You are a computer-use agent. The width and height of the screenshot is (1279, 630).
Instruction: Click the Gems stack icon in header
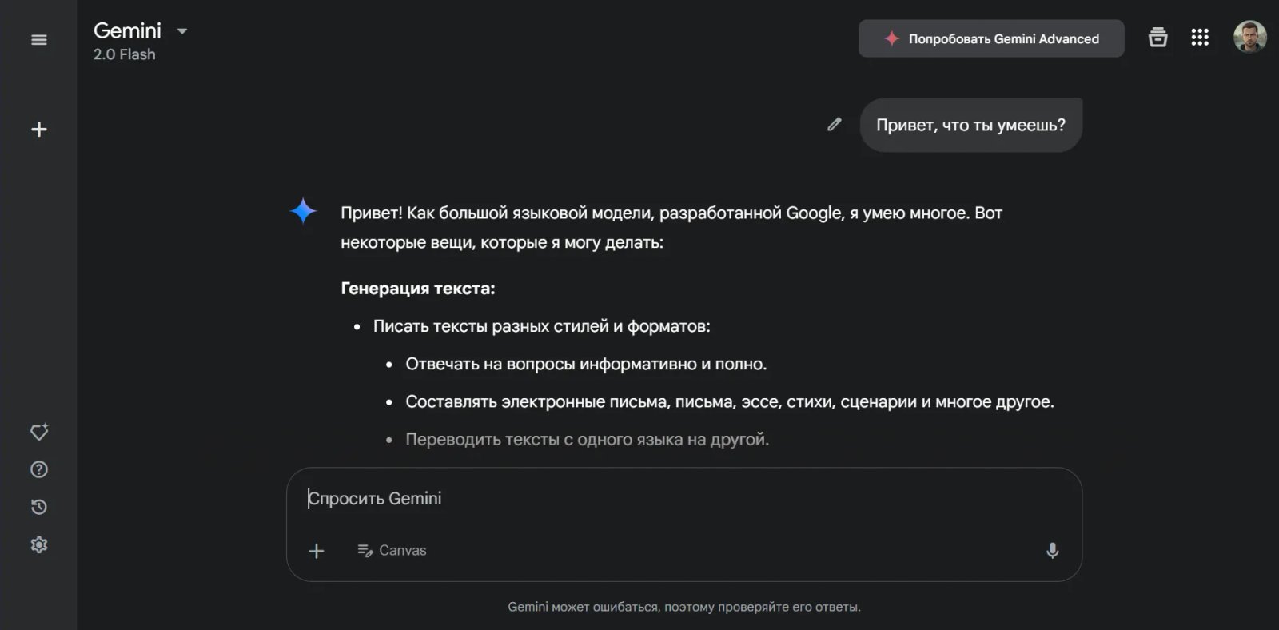click(x=1157, y=38)
